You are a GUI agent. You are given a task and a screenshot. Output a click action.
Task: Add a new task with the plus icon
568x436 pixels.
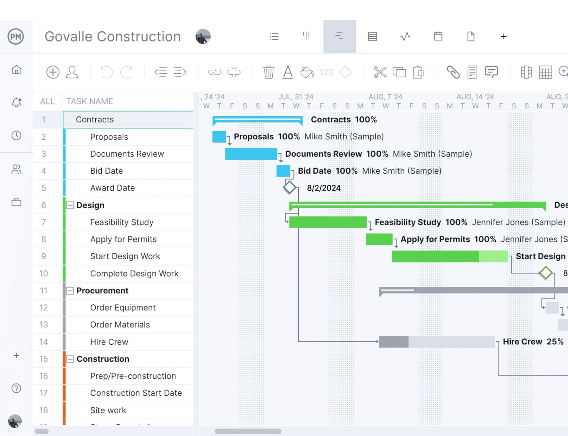coord(53,72)
